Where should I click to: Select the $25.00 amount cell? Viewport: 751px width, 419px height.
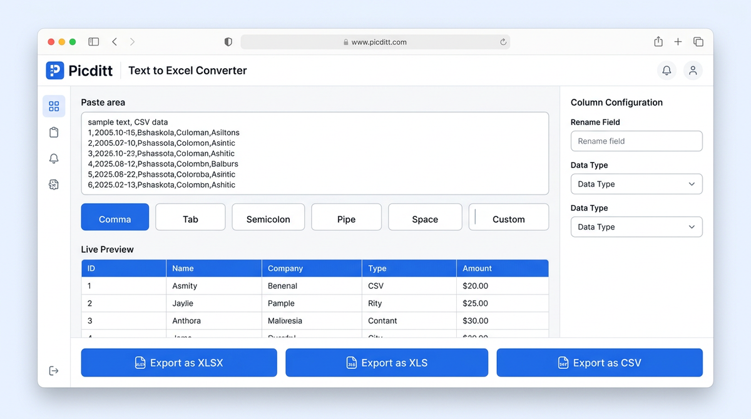point(503,303)
